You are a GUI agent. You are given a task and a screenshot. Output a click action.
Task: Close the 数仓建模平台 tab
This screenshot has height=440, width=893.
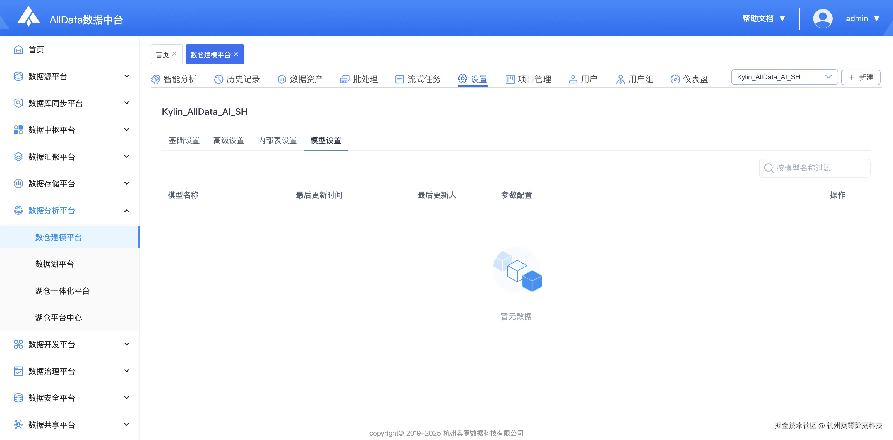click(x=236, y=54)
